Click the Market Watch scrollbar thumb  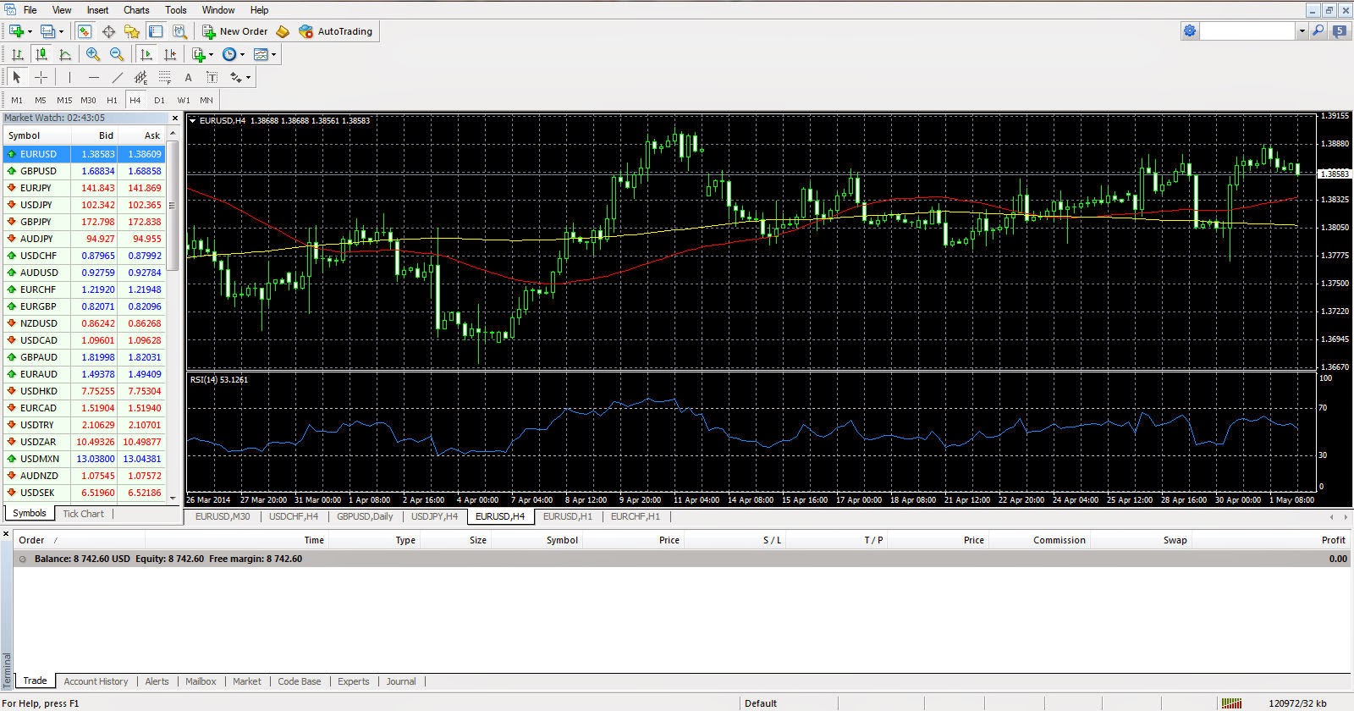pyautogui.click(x=173, y=206)
